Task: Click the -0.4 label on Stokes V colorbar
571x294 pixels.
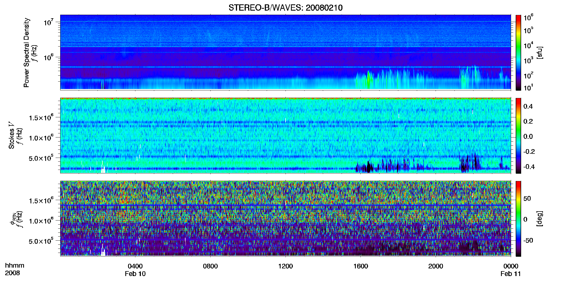Action: click(529, 167)
